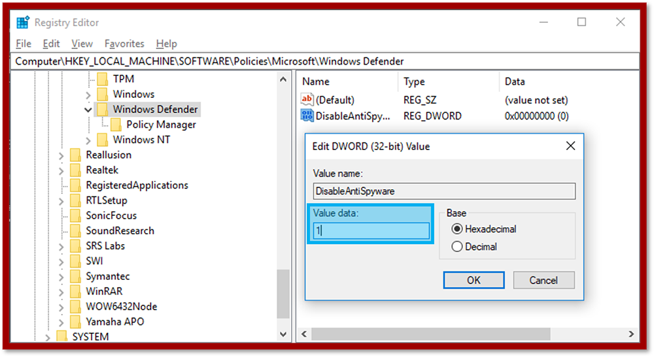Image resolution: width=654 pixels, height=357 pixels.
Task: Expand the SRS Labs key node
Action: pos(61,247)
